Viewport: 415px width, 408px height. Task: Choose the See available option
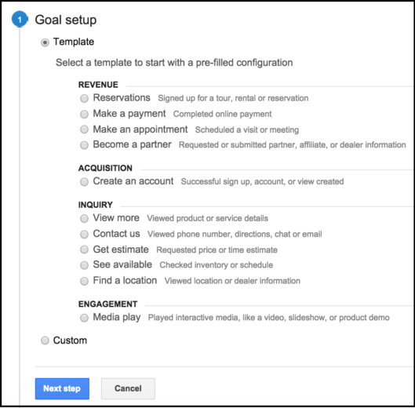coord(84,265)
